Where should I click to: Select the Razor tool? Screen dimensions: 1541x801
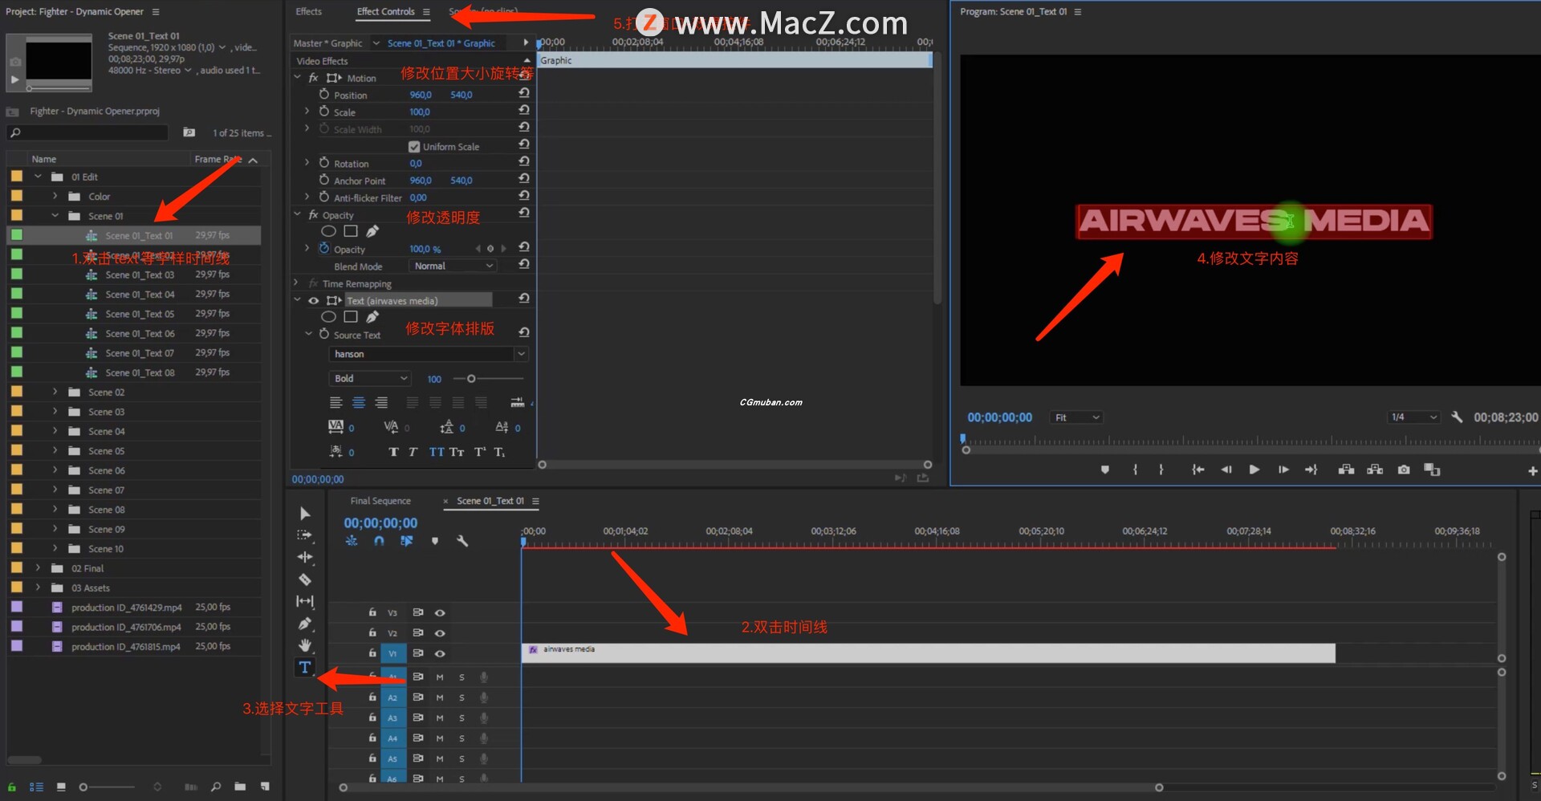(x=305, y=579)
